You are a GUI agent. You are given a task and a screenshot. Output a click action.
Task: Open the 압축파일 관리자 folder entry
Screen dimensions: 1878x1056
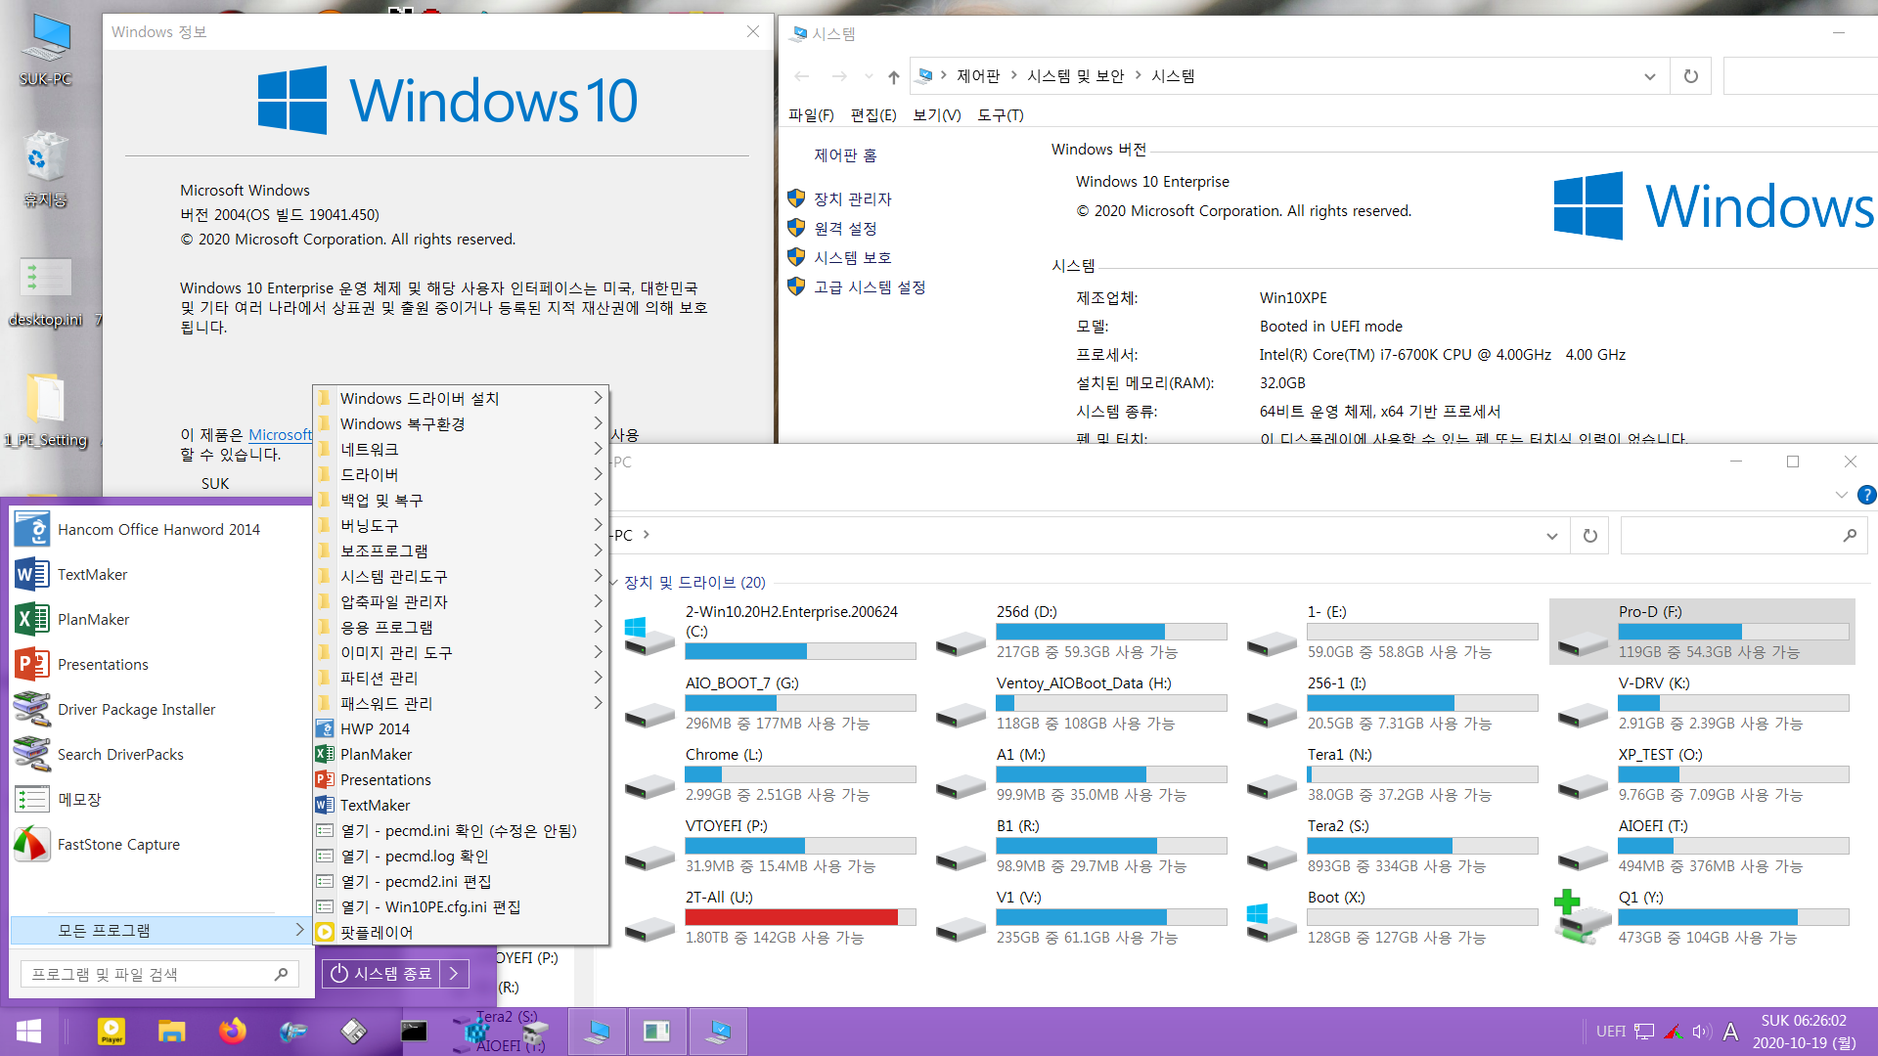(461, 601)
